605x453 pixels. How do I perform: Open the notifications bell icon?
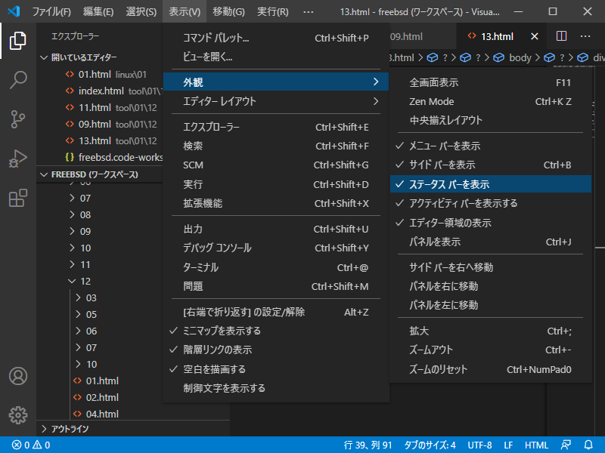point(588,445)
